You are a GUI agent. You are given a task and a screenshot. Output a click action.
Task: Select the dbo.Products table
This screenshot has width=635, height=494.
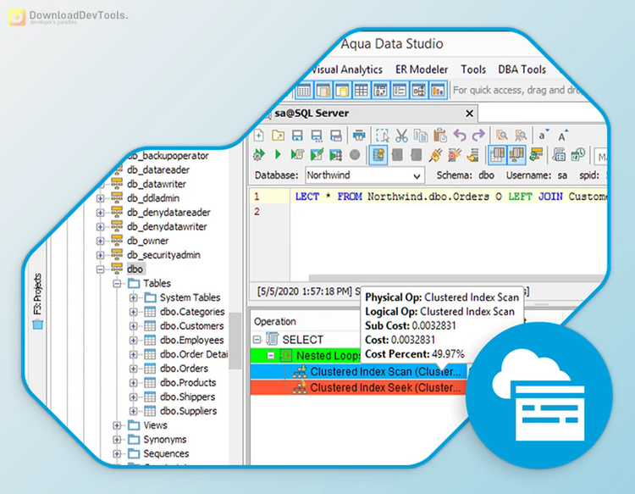(x=188, y=383)
